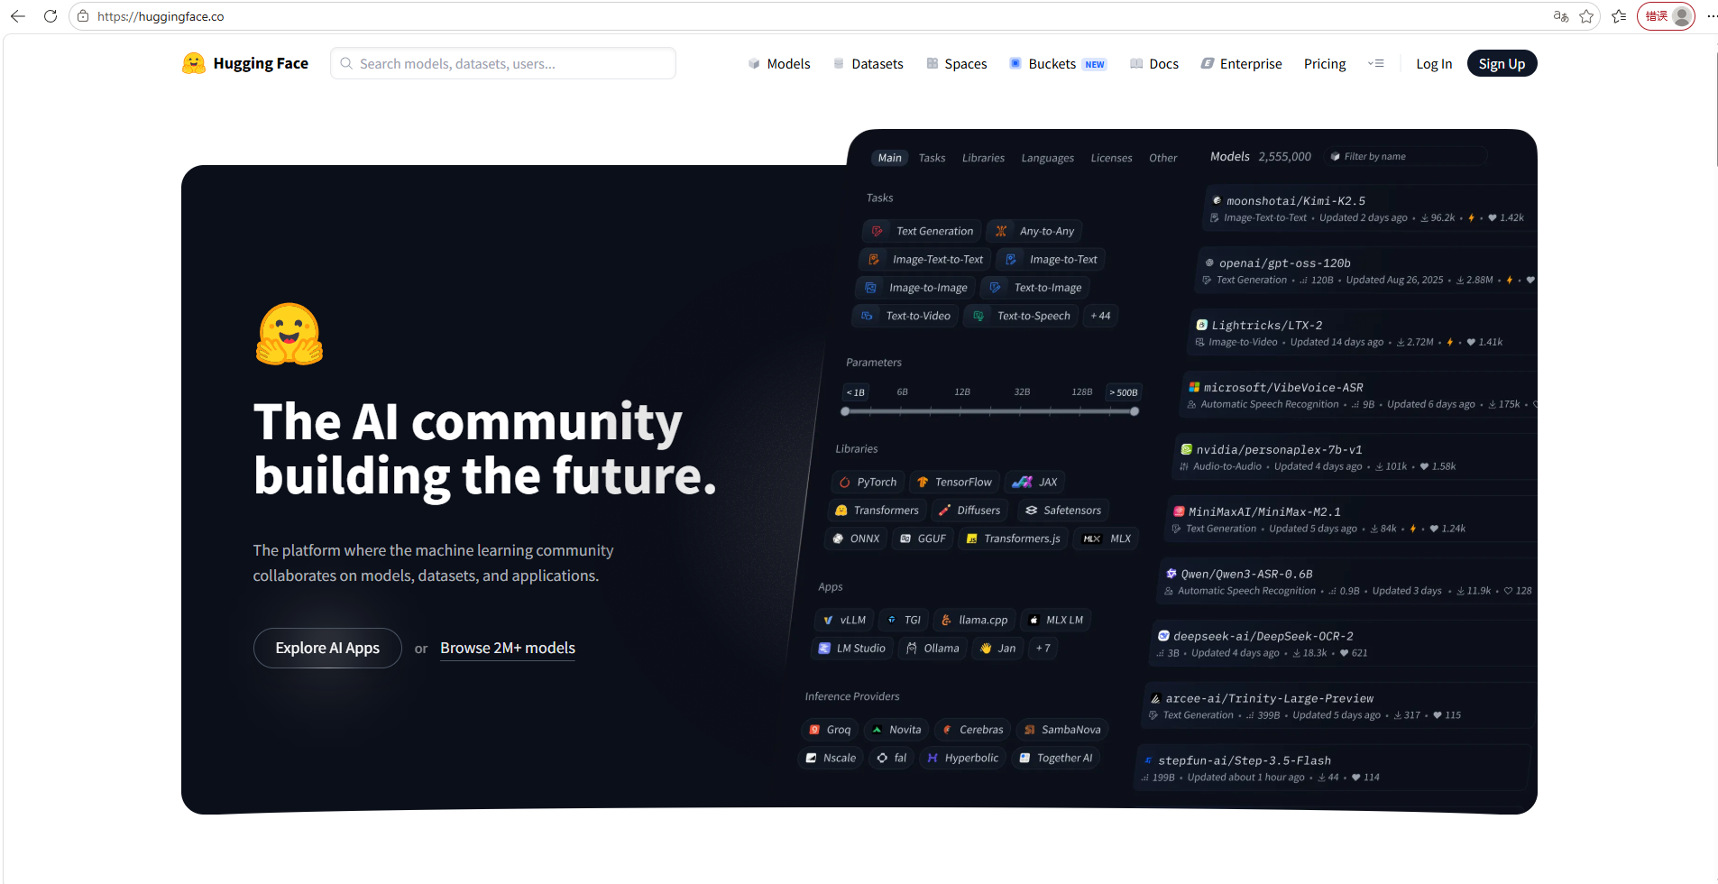
Task: Click the Explore AI Apps button
Action: 327,648
